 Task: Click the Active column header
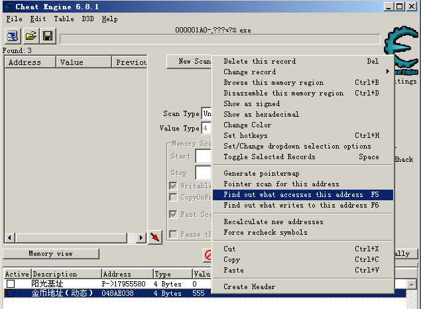17,274
